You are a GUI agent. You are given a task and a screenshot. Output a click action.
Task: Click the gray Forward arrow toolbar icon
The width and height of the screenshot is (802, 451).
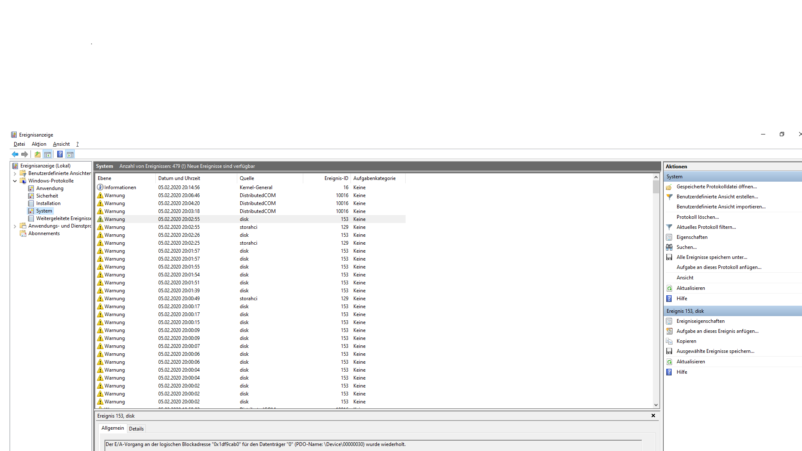[x=25, y=155]
